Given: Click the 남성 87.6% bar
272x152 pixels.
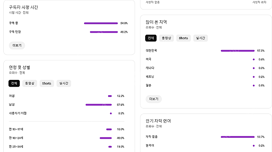Looking at the screenshot, I should click(x=99, y=105).
